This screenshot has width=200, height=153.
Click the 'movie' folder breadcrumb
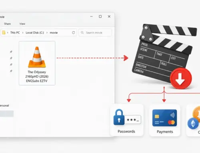coord(54,33)
